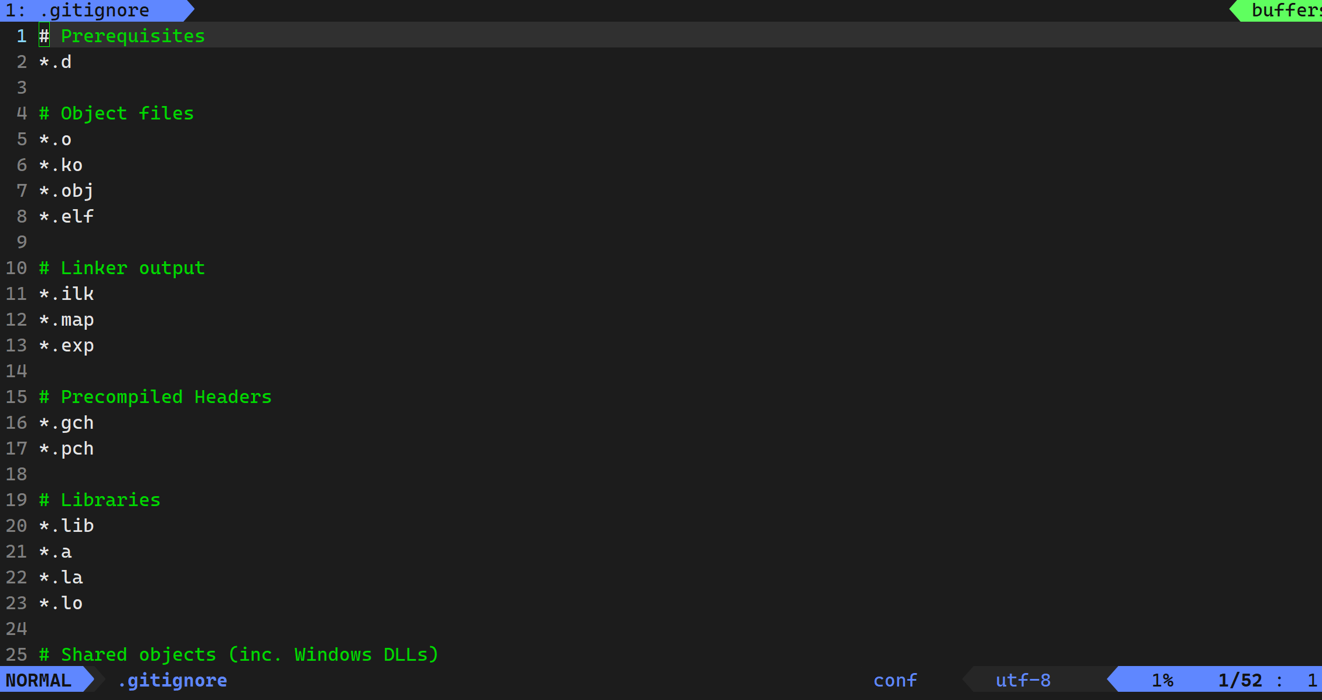Viewport: 1322px width, 700px height.
Task: Place cursor on '*.ko' line
Action: tap(61, 165)
